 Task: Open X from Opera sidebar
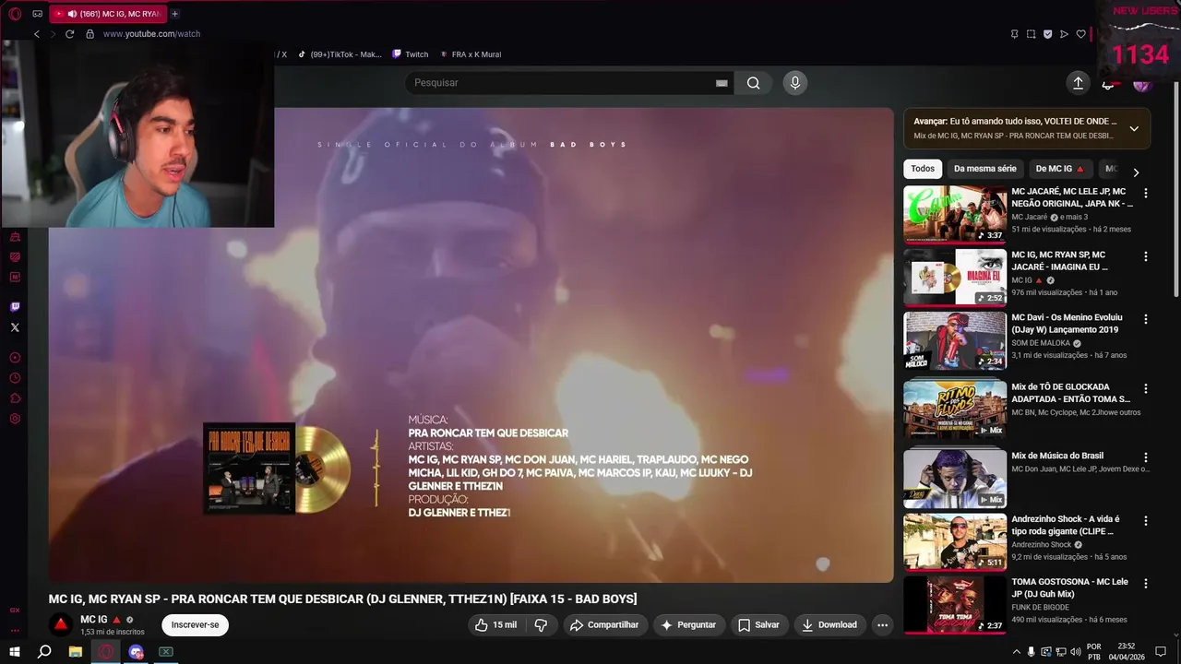tap(15, 327)
